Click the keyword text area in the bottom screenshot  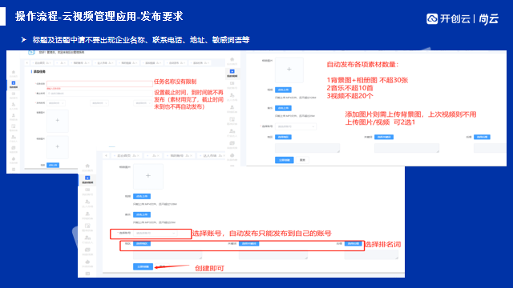click(x=273, y=254)
